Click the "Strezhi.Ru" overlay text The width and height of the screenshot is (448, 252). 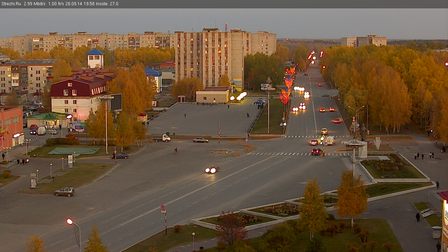tap(11, 4)
